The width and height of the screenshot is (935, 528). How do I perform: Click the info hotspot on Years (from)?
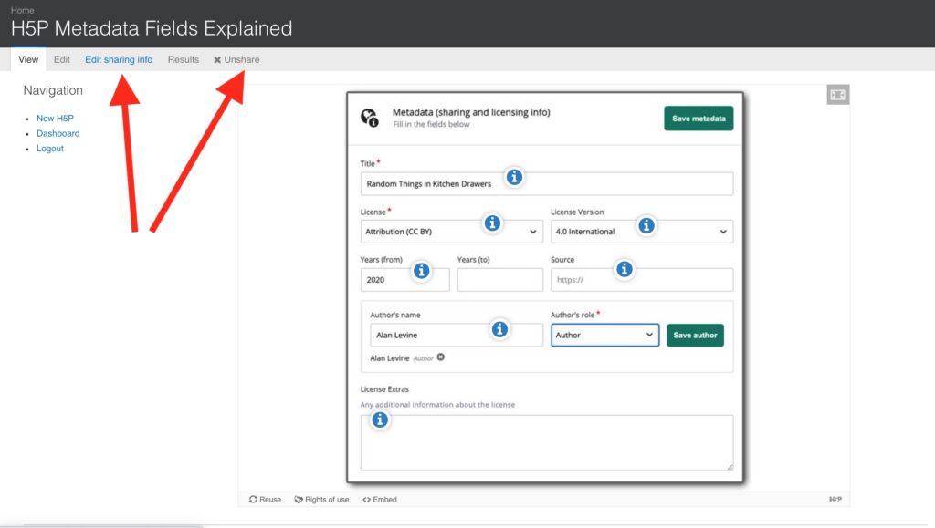[x=421, y=271]
